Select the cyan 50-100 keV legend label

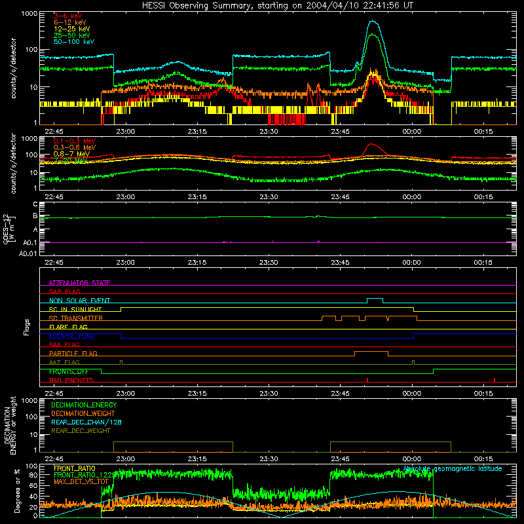pos(74,41)
